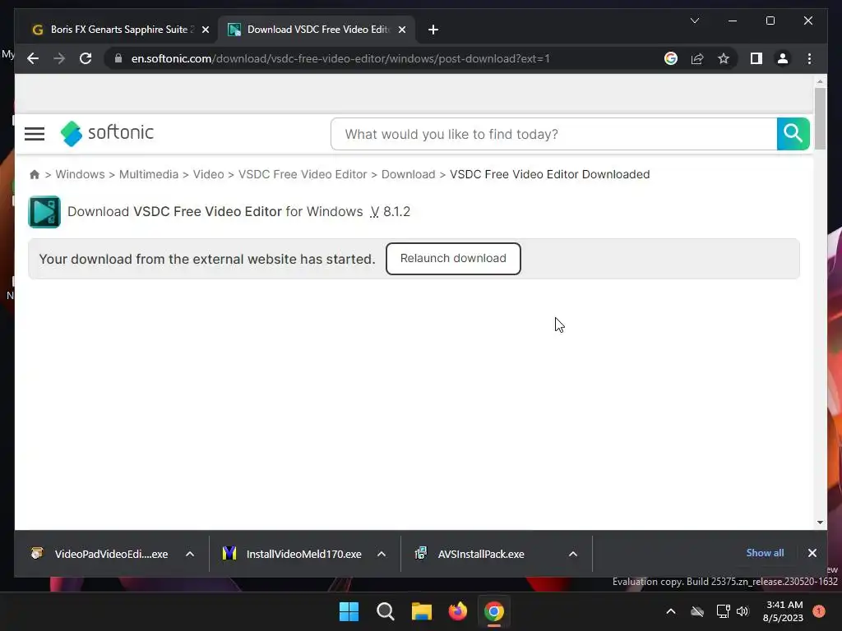Open the Softonic hamburger menu

(35, 134)
